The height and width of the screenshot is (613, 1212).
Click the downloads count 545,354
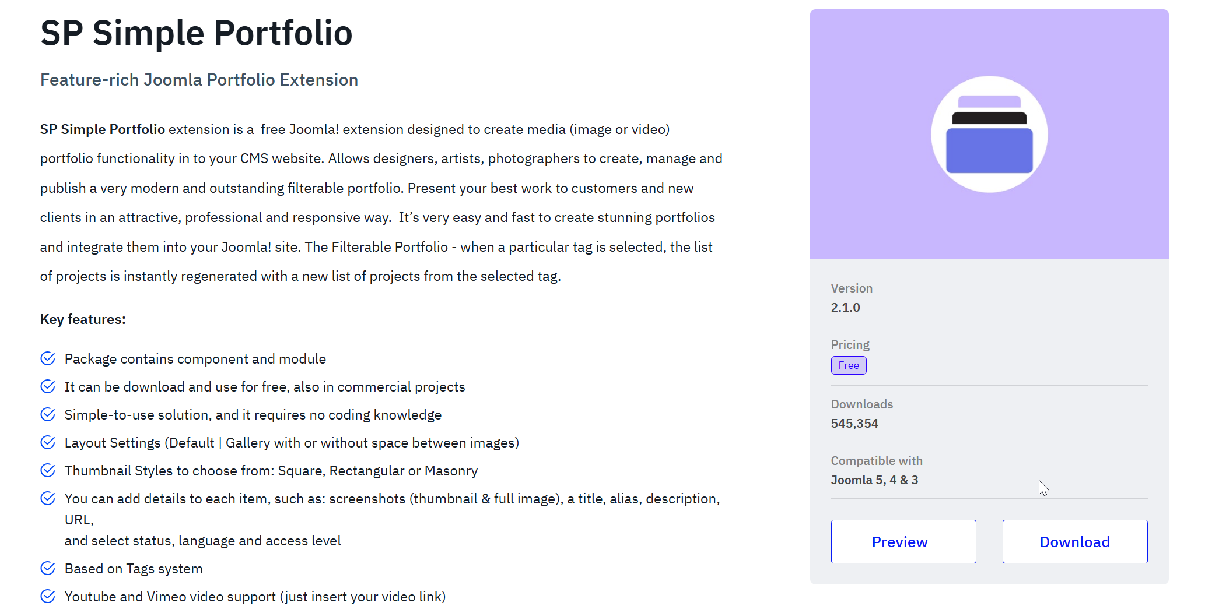854,424
